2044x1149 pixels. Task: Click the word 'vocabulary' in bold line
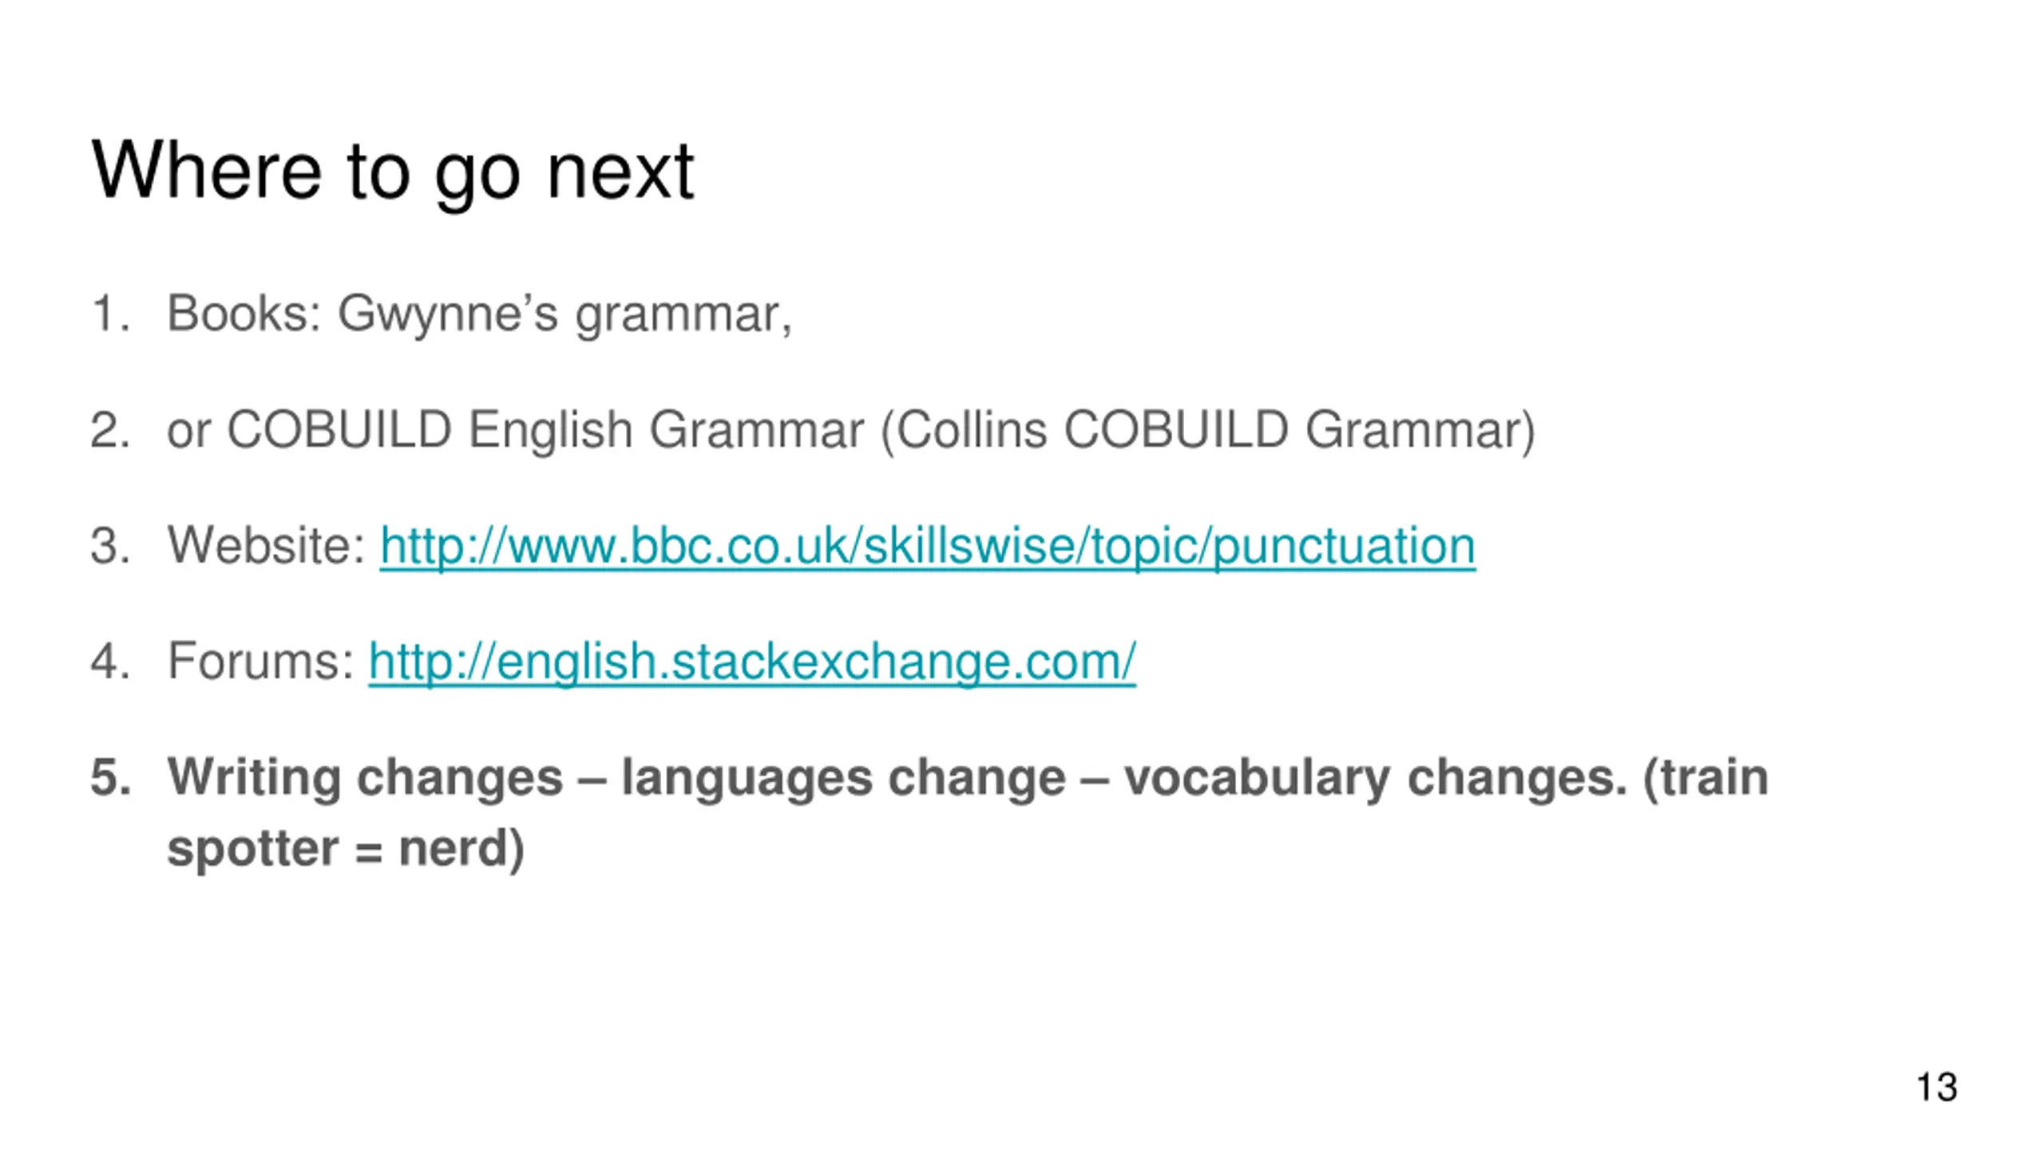[1257, 778]
